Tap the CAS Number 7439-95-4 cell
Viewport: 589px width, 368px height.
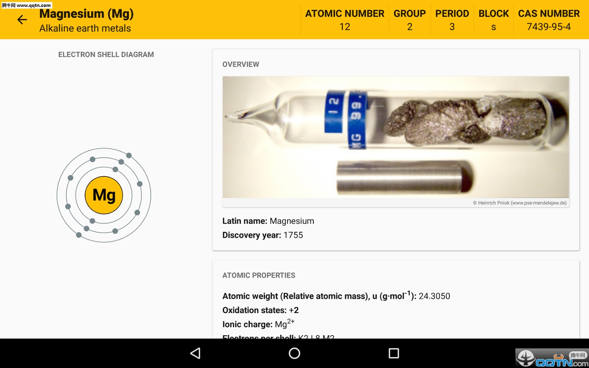549,20
